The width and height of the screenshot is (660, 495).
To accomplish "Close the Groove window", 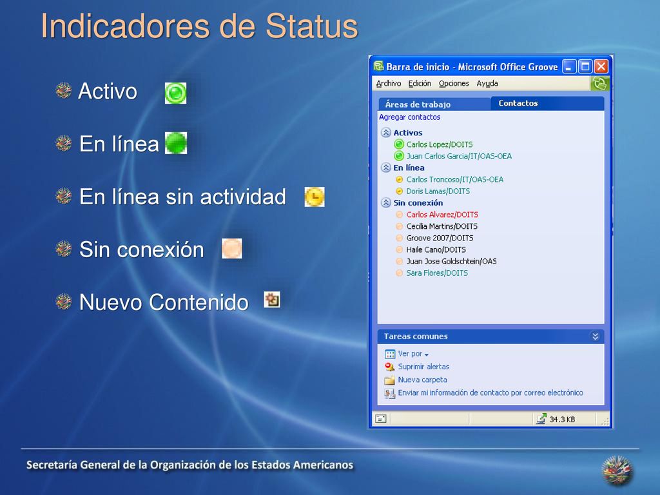I will (601, 66).
